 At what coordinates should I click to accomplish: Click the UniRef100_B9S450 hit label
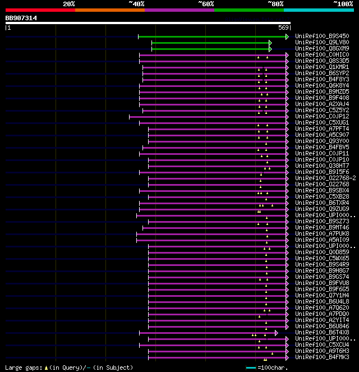(x=322, y=36)
